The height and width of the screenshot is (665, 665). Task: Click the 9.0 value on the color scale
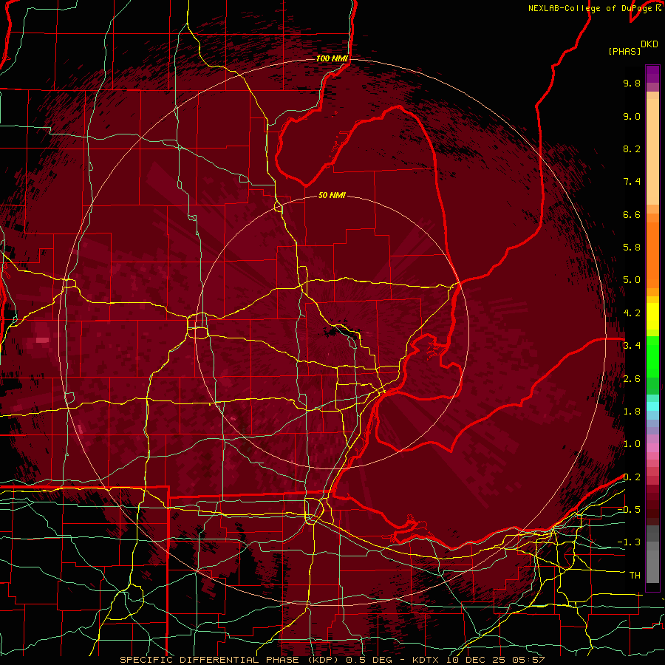pyautogui.click(x=632, y=116)
